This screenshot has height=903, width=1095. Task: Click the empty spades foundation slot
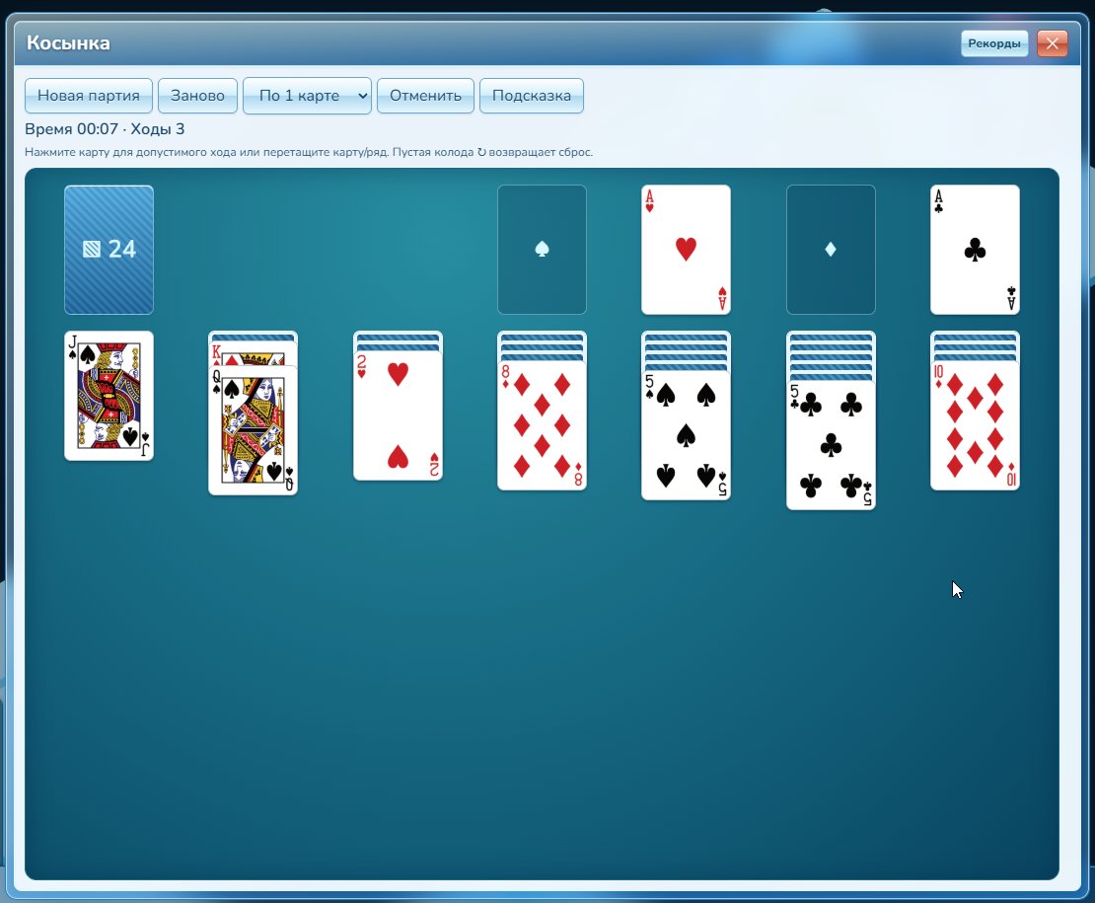(x=542, y=250)
